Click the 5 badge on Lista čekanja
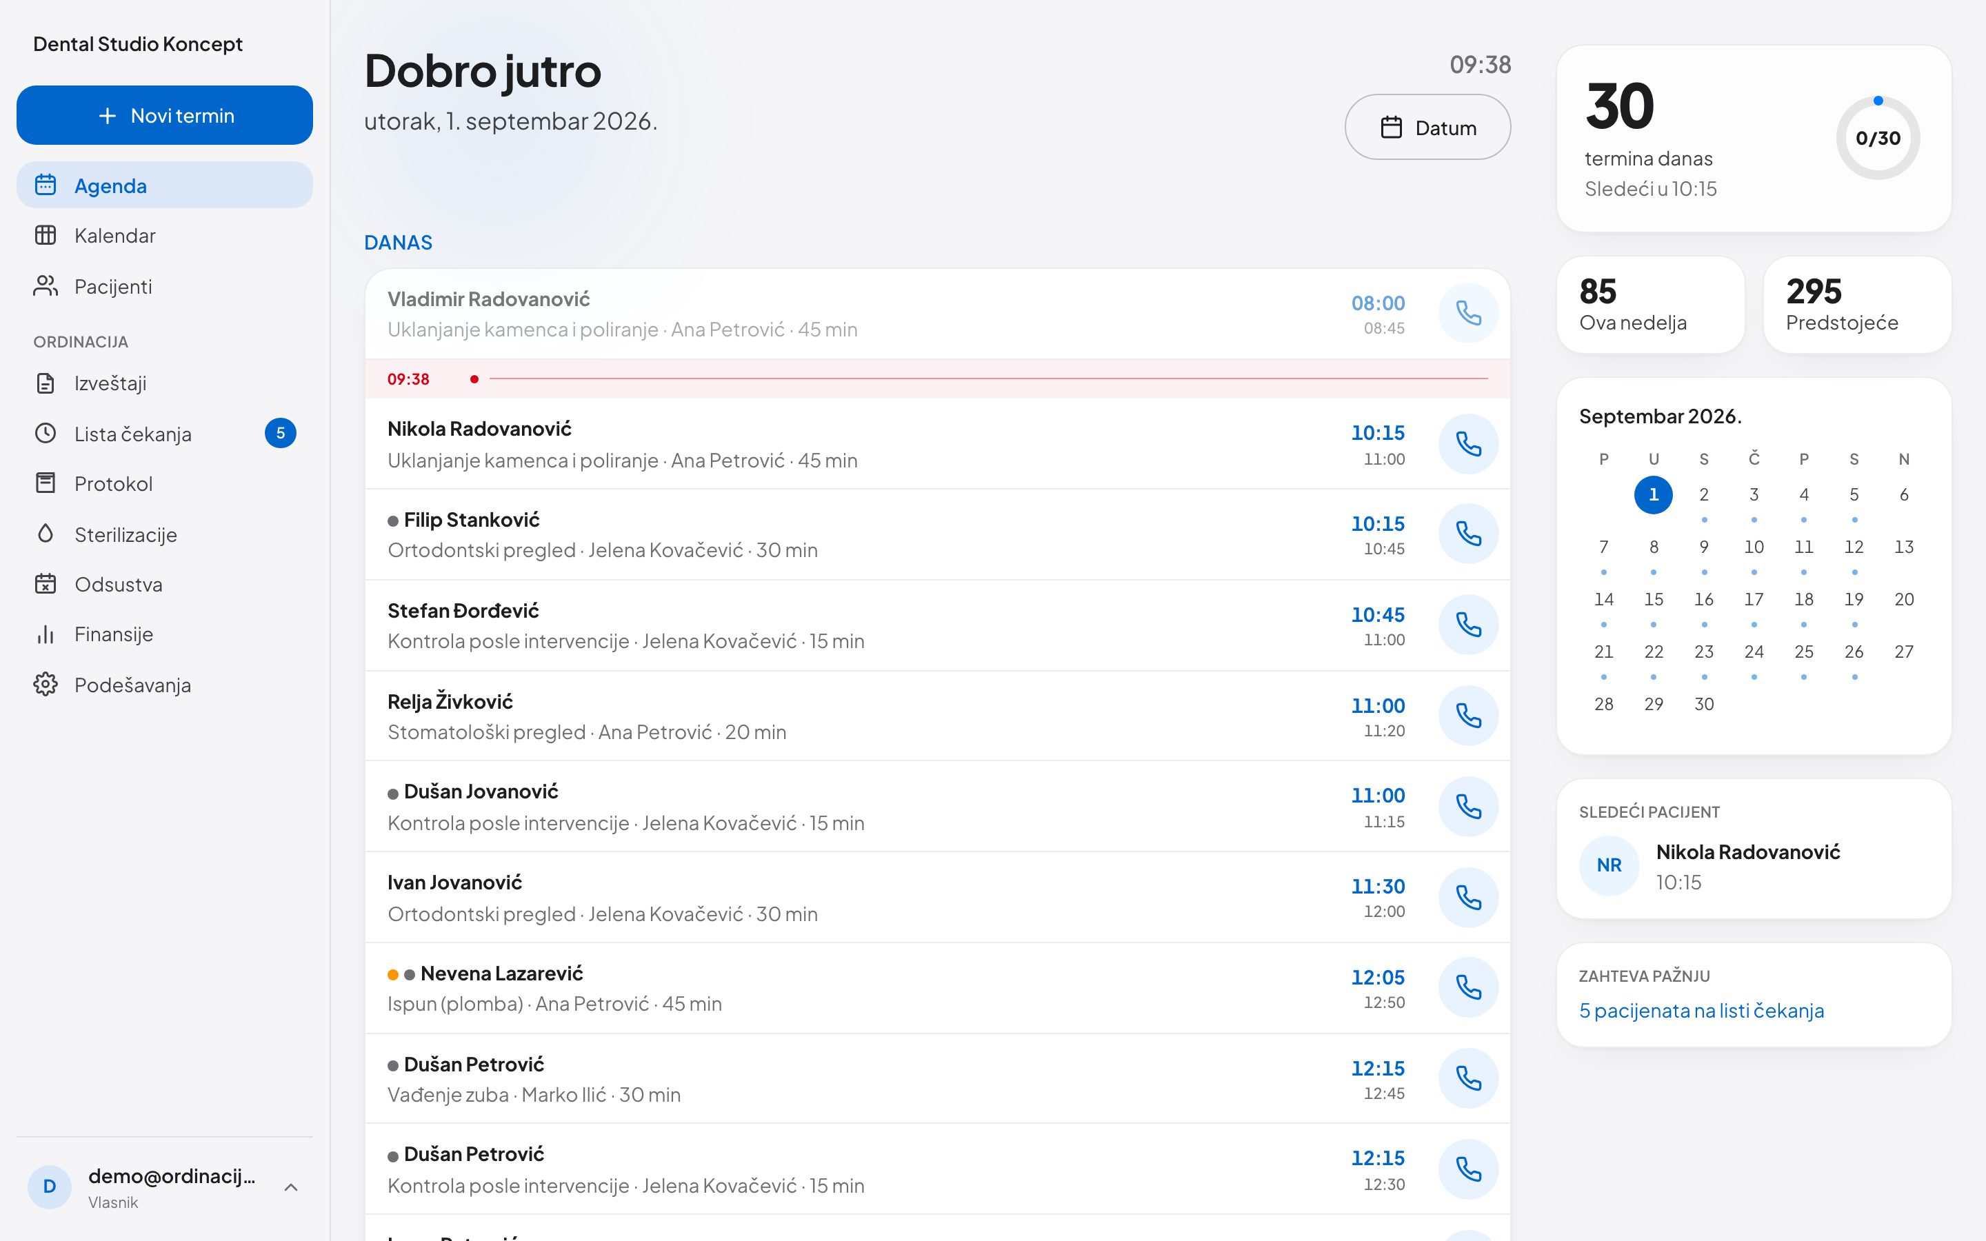The image size is (1986, 1241). 280,434
